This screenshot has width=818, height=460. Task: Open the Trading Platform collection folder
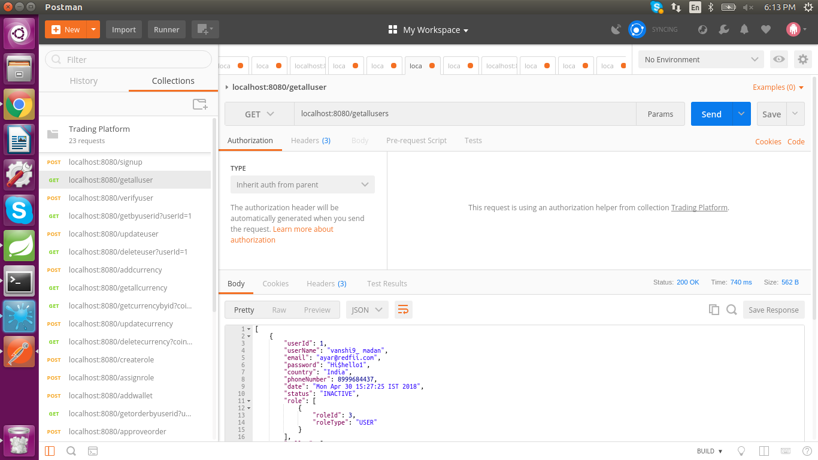point(125,134)
